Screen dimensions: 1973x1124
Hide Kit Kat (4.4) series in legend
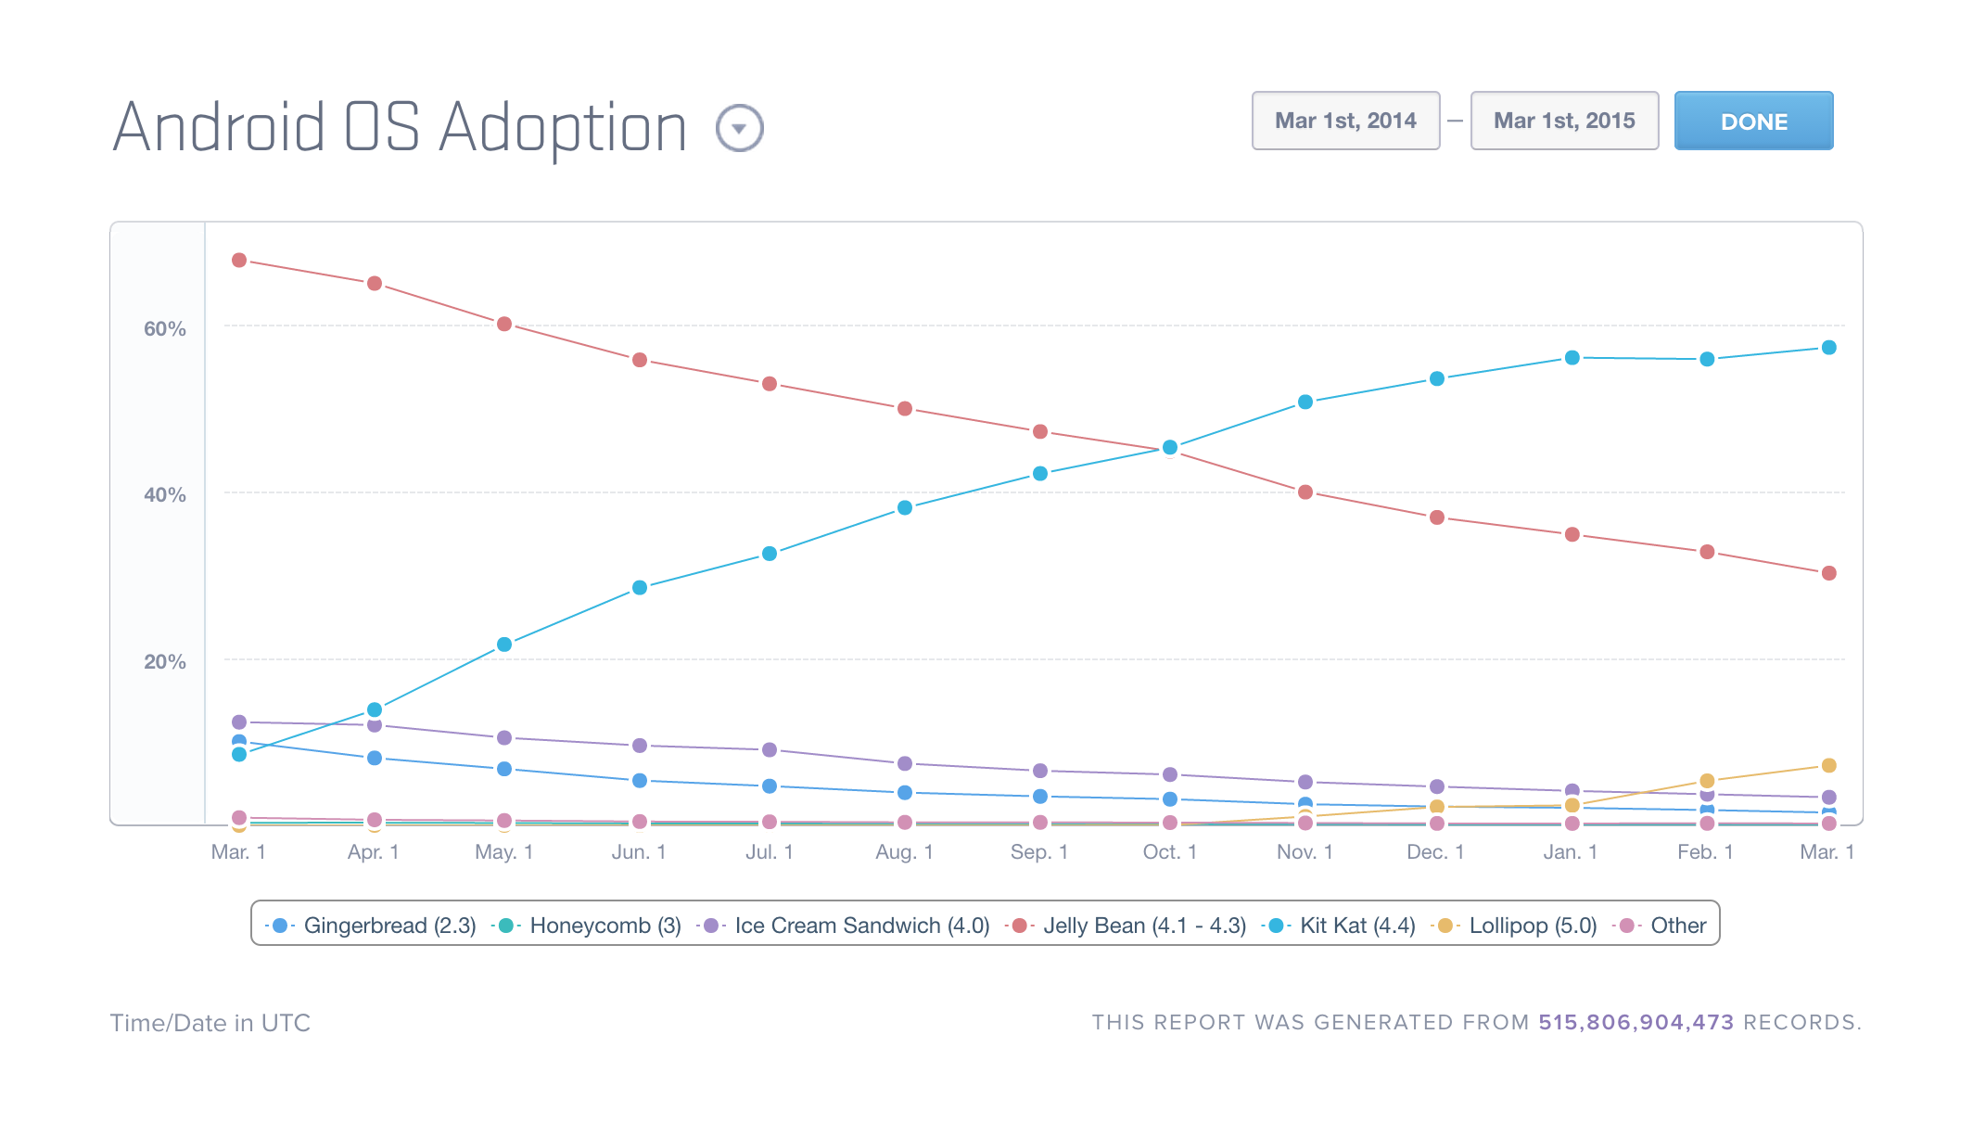coord(1340,926)
